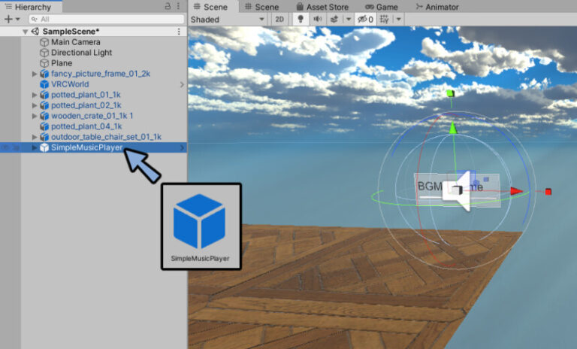
Task: Toggle the 2D view mode button
Action: (279, 19)
